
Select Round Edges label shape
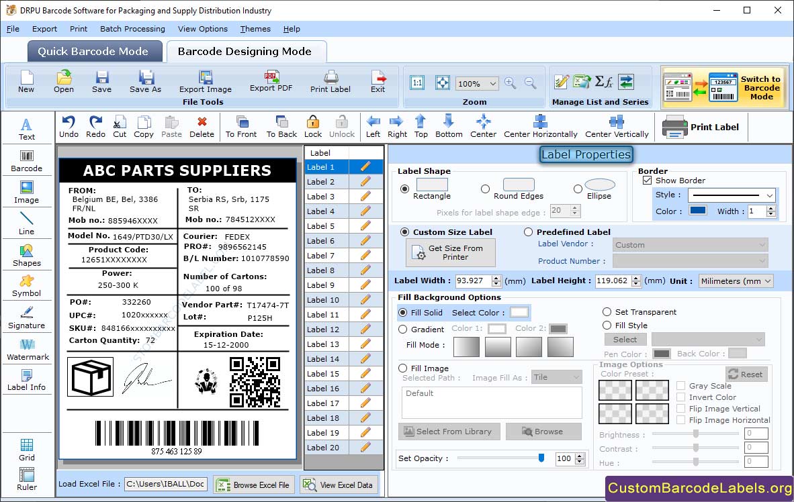[x=485, y=189]
